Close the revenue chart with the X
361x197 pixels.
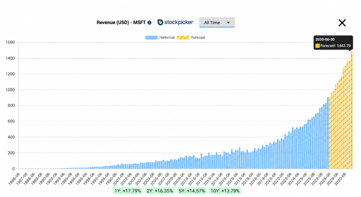click(342, 23)
